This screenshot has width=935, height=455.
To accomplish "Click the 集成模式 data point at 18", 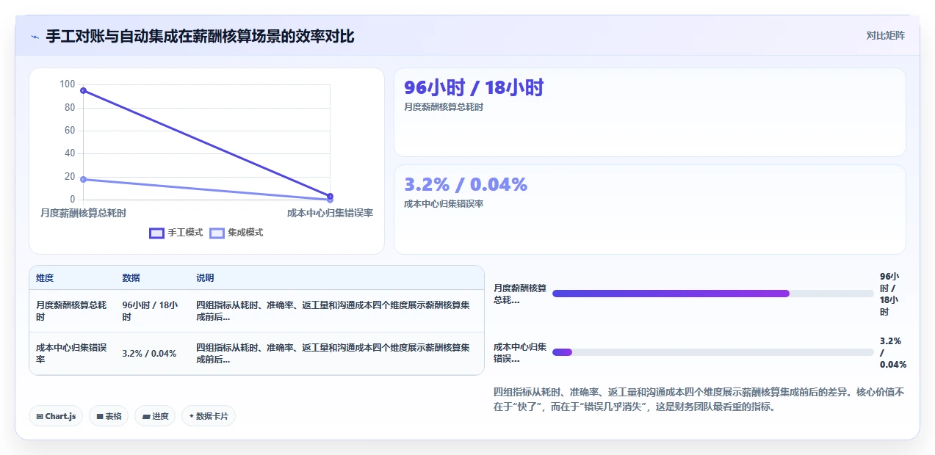I will coord(83,179).
